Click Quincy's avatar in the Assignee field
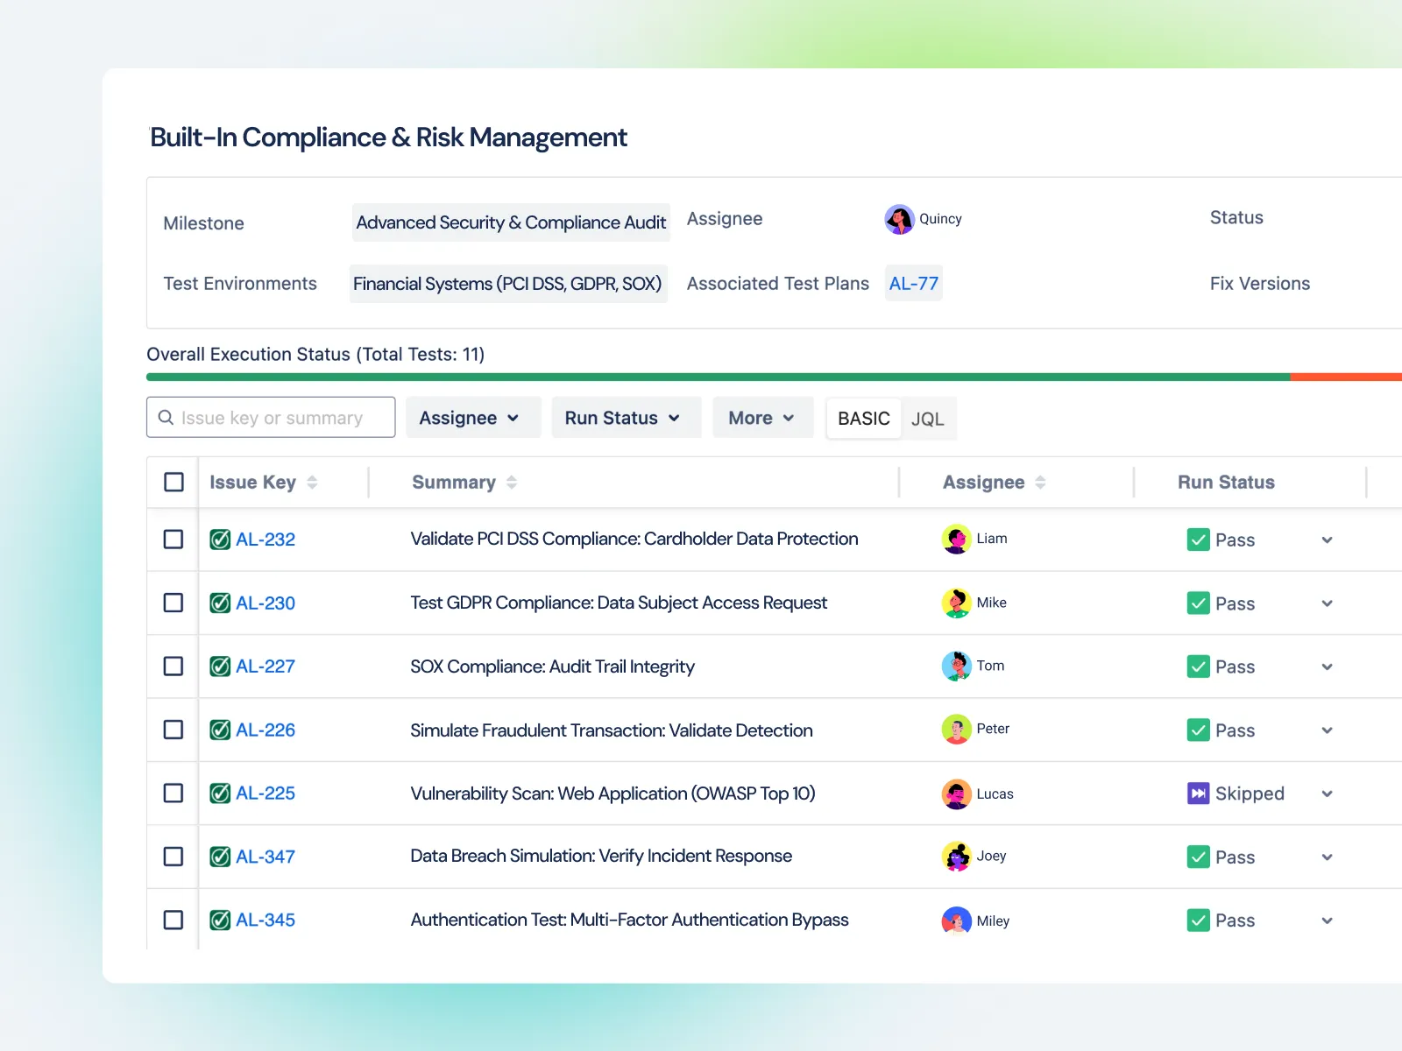The width and height of the screenshot is (1402, 1051). click(x=899, y=219)
